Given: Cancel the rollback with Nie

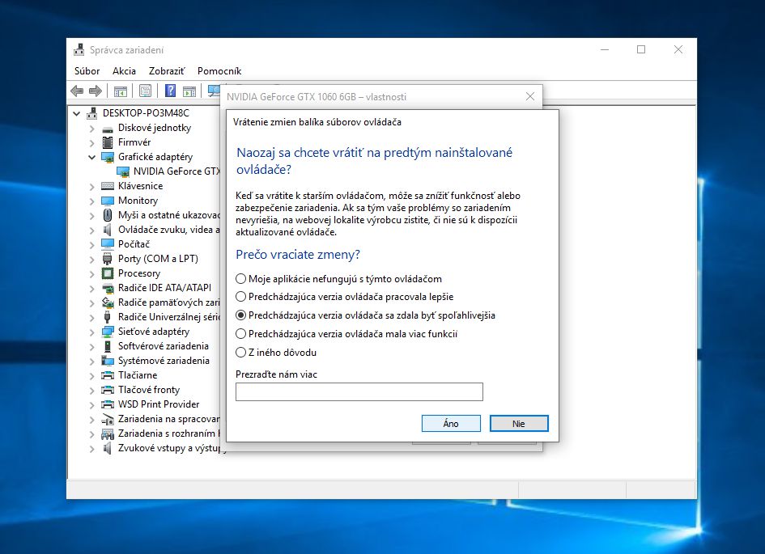Looking at the screenshot, I should (519, 424).
